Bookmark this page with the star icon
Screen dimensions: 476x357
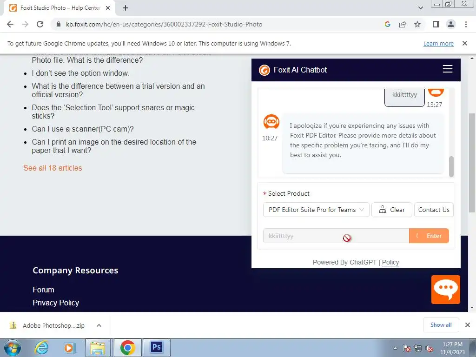417,24
